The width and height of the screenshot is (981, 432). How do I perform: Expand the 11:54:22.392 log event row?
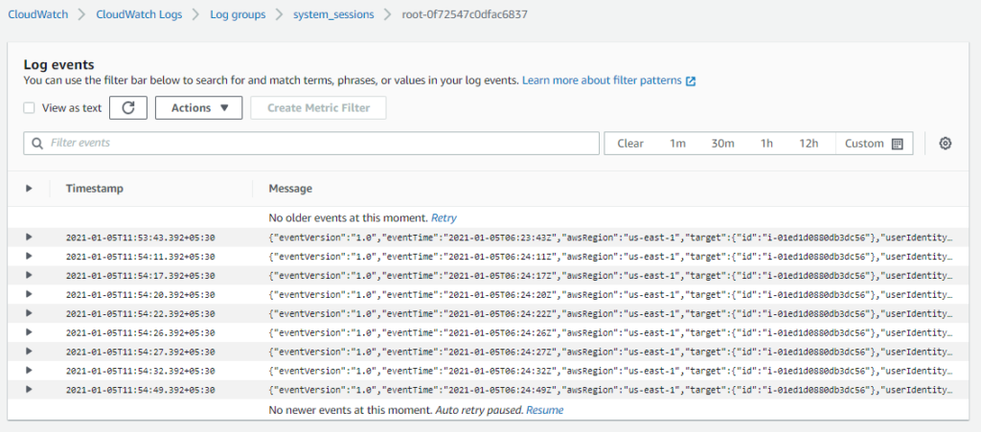click(x=29, y=313)
